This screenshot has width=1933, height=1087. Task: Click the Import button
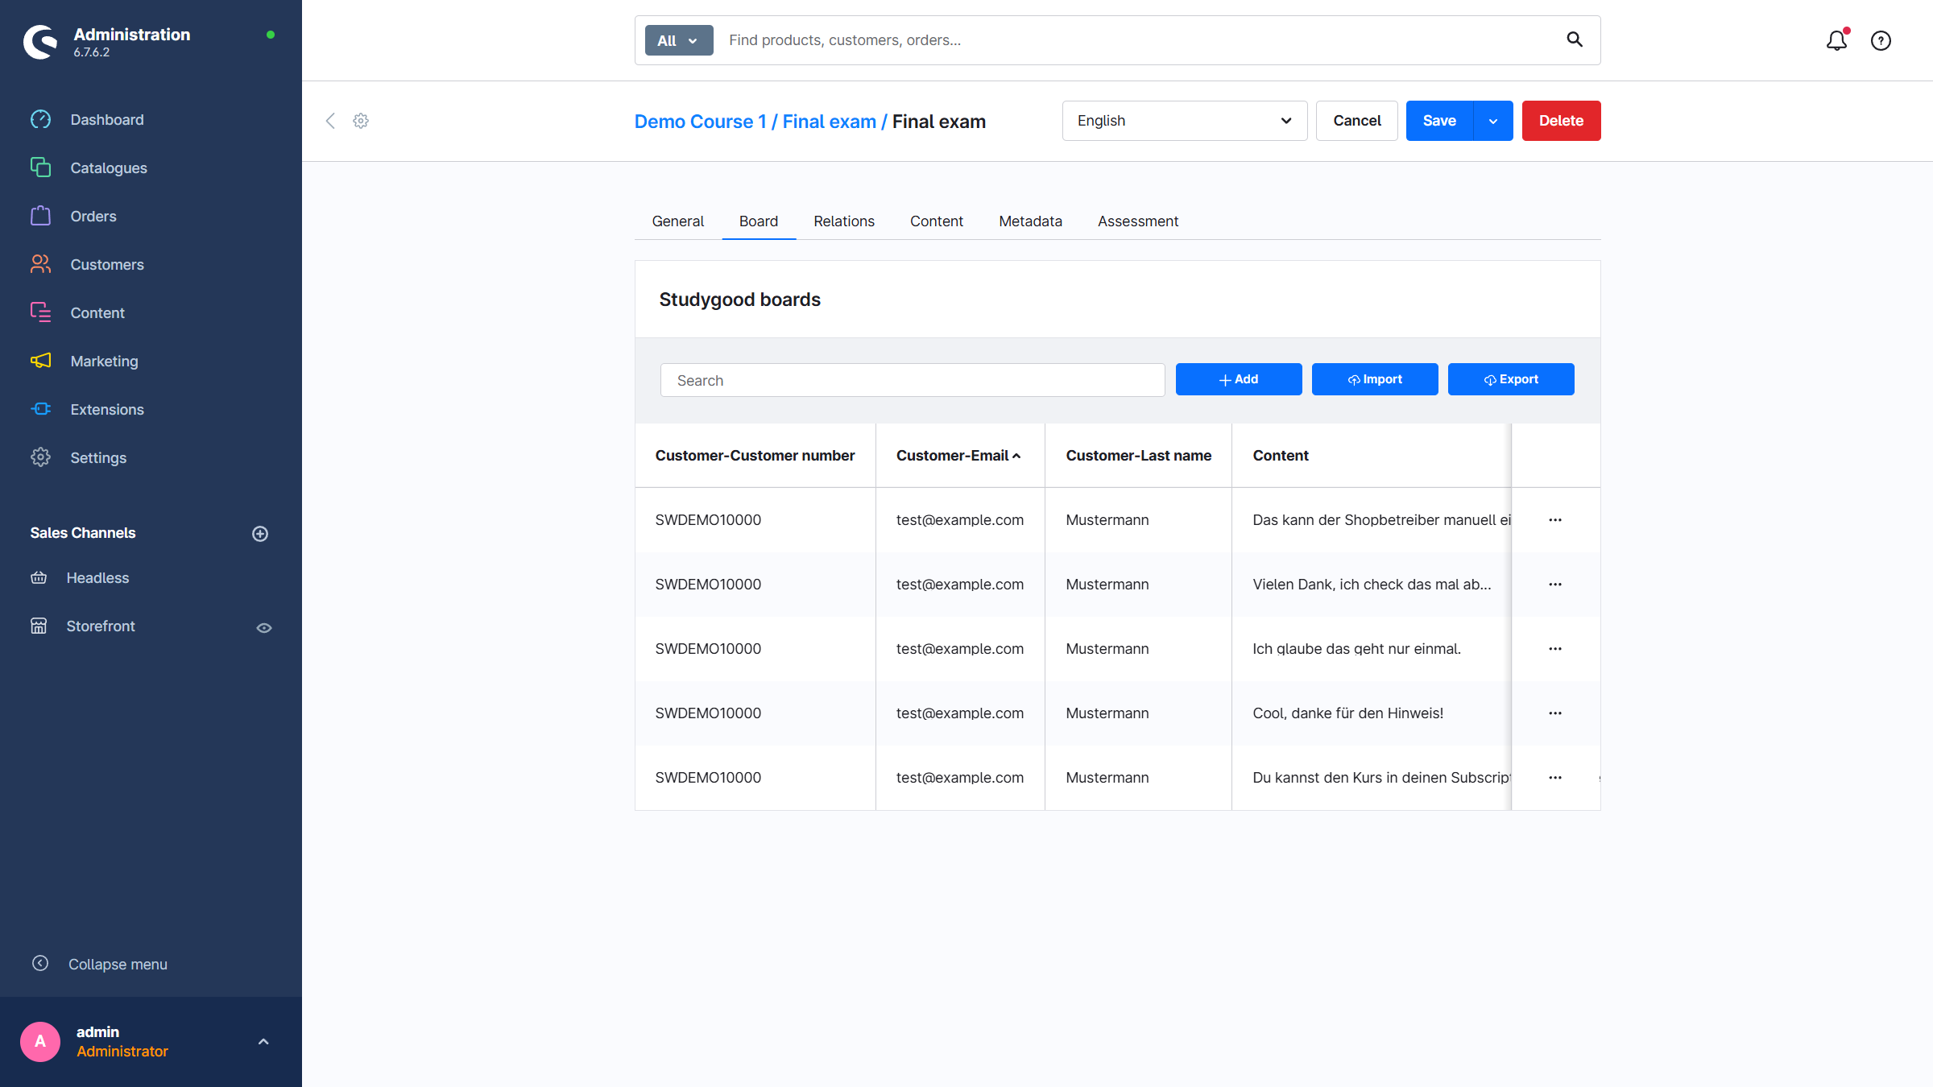coord(1374,379)
